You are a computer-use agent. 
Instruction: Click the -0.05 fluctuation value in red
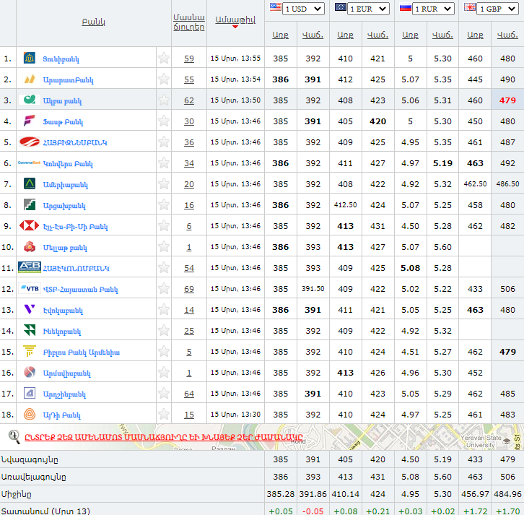(x=313, y=511)
